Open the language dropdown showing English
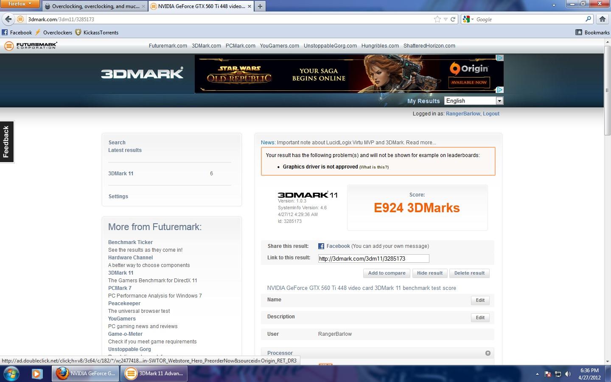Viewport: 611px width, 382px height. pos(474,101)
